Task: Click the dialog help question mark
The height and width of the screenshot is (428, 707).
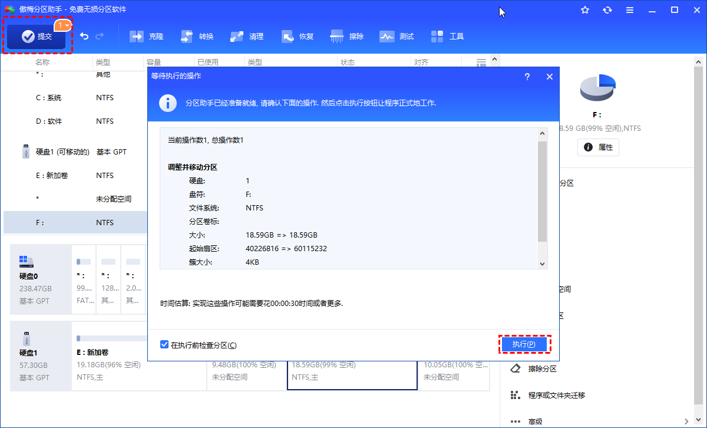Action: click(x=527, y=77)
